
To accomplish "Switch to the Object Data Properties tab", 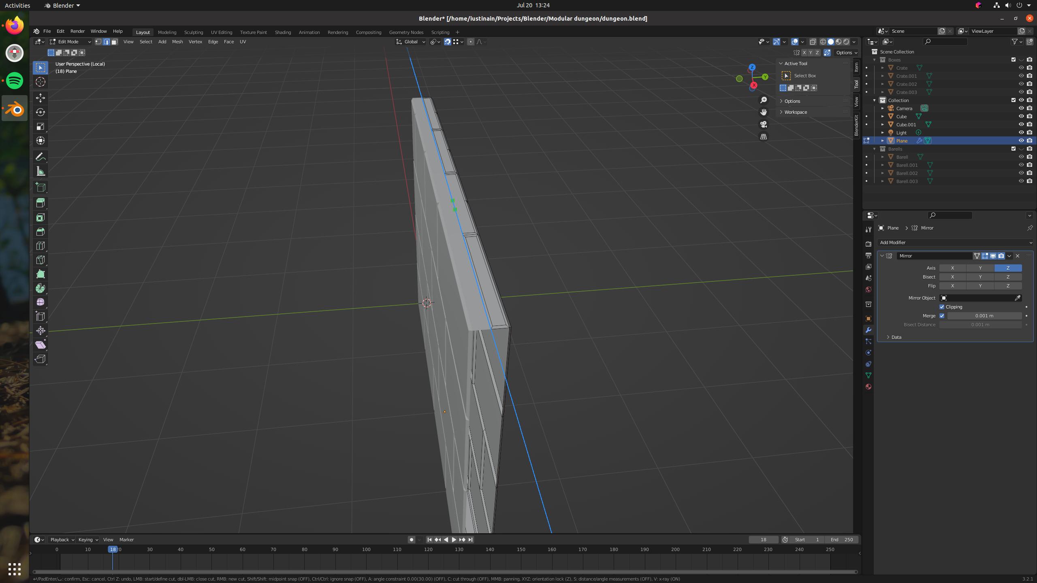I will (868, 375).
